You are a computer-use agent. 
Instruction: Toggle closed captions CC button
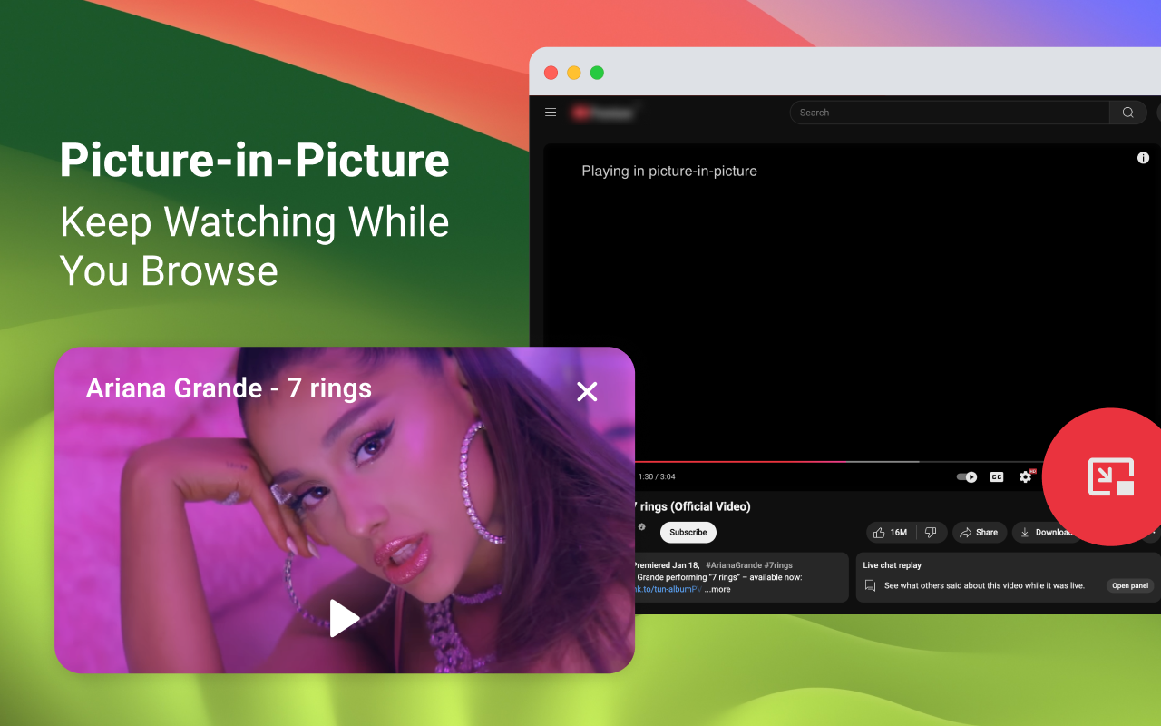996,476
